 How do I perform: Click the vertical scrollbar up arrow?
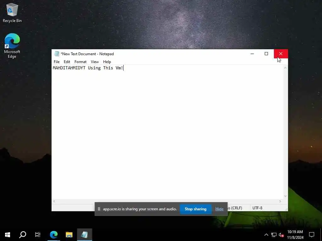pos(285,68)
